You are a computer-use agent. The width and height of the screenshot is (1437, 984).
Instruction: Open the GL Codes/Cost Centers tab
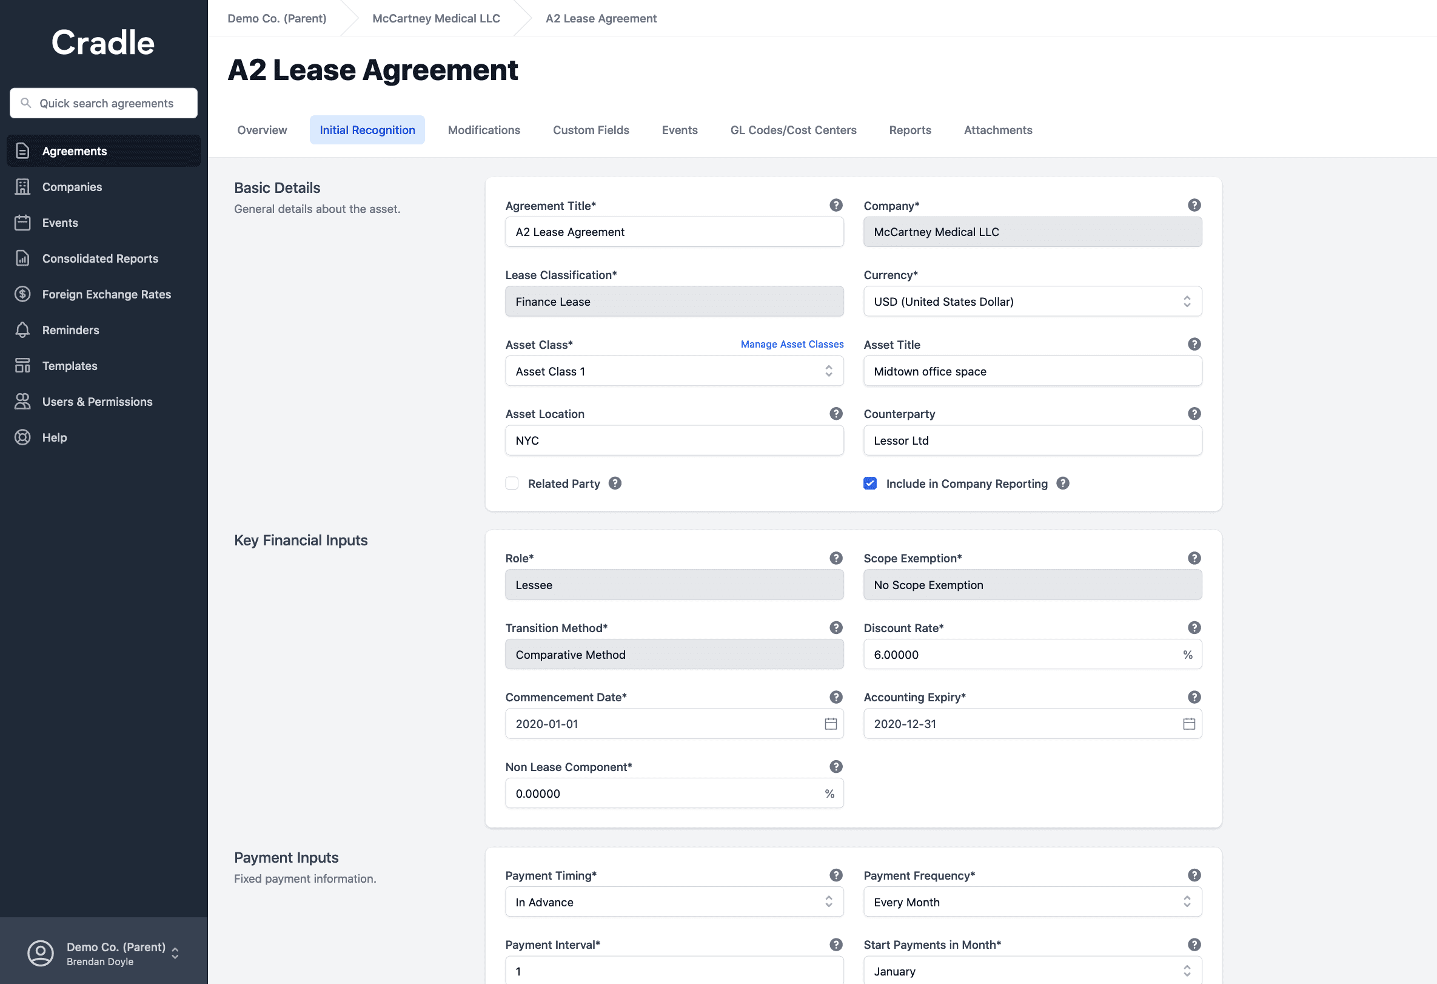792,130
